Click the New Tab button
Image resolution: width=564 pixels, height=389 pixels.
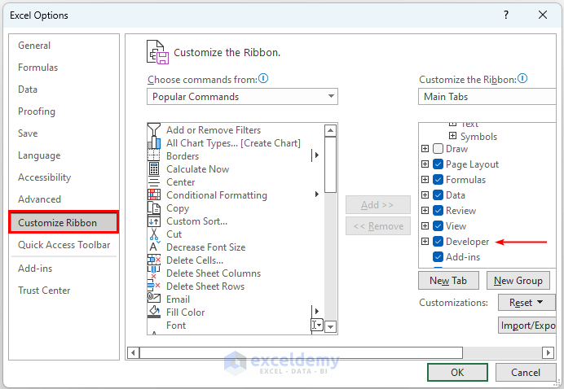tap(448, 281)
